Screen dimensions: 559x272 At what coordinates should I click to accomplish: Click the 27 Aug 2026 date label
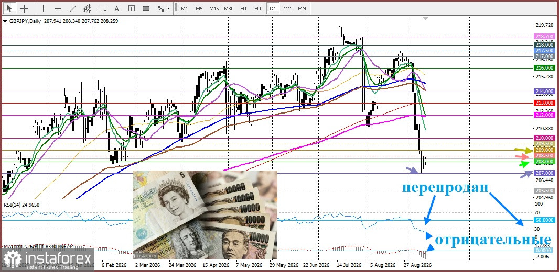pos(417,265)
